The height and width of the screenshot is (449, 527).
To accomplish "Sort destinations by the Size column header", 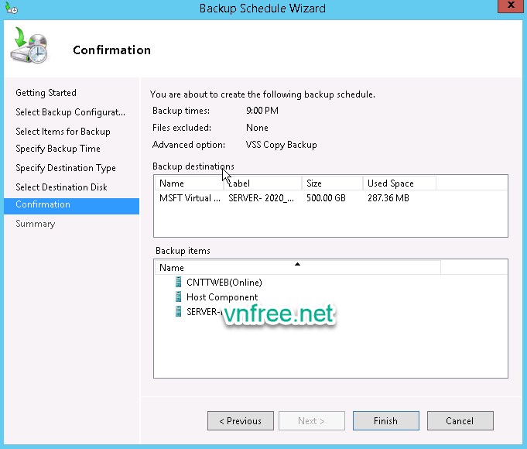I will (x=332, y=183).
